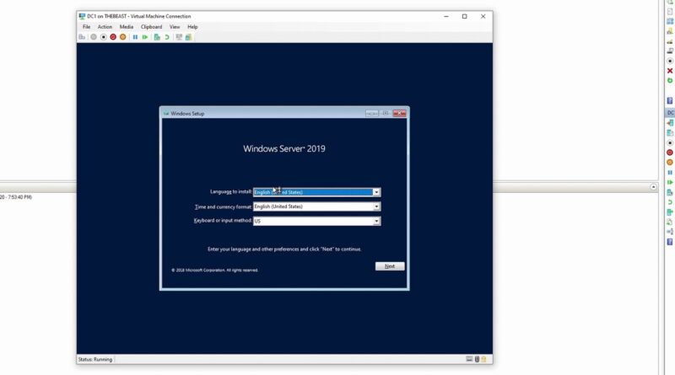The image size is (675, 375).
Task: Open the Media menu
Action: point(126,27)
